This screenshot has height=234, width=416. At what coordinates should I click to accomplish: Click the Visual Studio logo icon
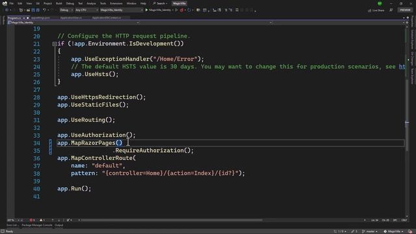pos(5,3)
